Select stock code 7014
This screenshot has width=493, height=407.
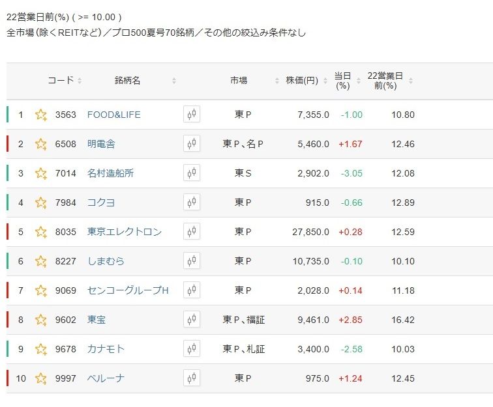(x=66, y=173)
